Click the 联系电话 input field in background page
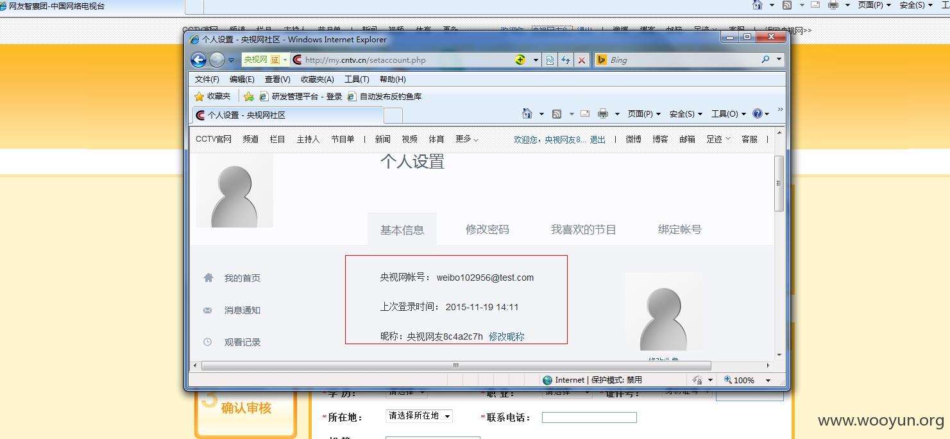Viewport: 950px width, 439px height. 590,418
